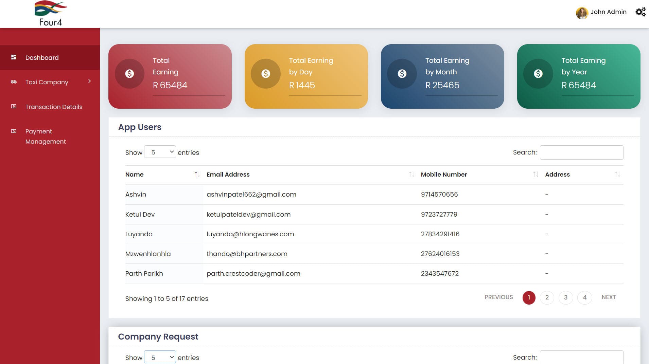Select Payment Management in the sidebar
Screen dimensions: 649x364
(x=45, y=136)
